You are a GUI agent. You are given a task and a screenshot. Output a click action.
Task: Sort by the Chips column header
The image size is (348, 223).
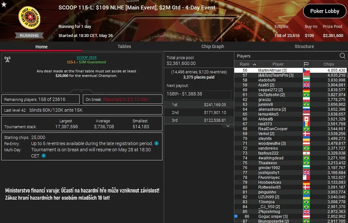[x=329, y=64]
